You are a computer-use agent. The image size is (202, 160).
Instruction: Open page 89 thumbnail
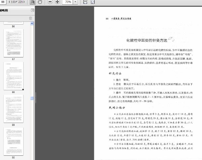13,109
